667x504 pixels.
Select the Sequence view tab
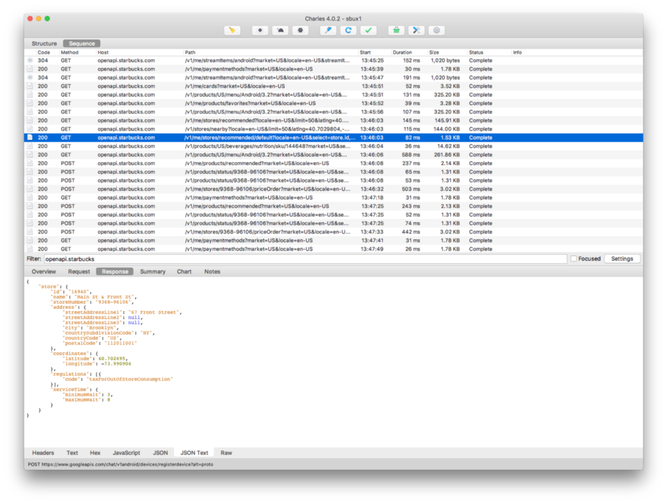click(x=81, y=43)
